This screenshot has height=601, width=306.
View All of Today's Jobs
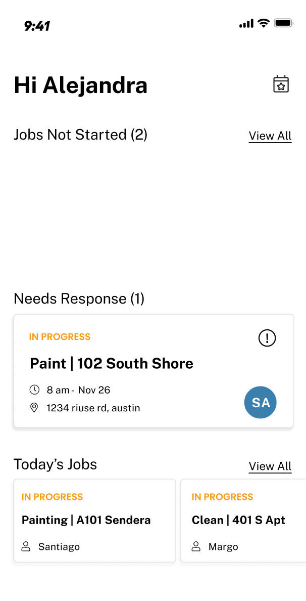tap(270, 466)
